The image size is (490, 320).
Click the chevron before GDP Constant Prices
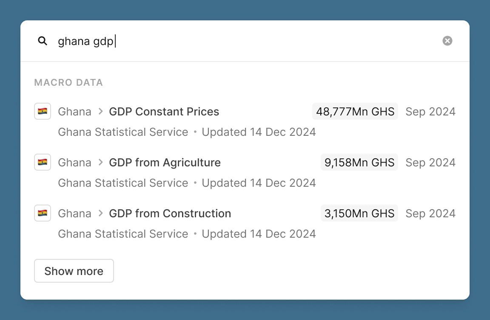[100, 111]
